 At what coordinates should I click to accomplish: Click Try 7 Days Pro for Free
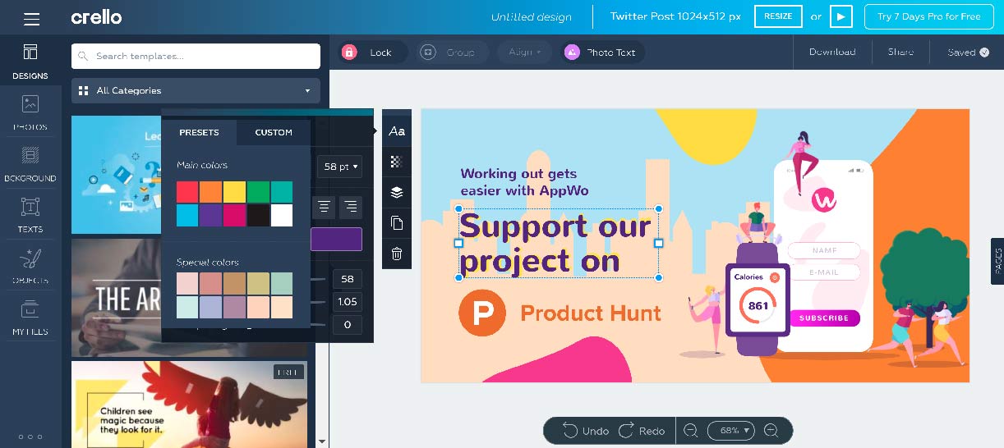click(928, 16)
